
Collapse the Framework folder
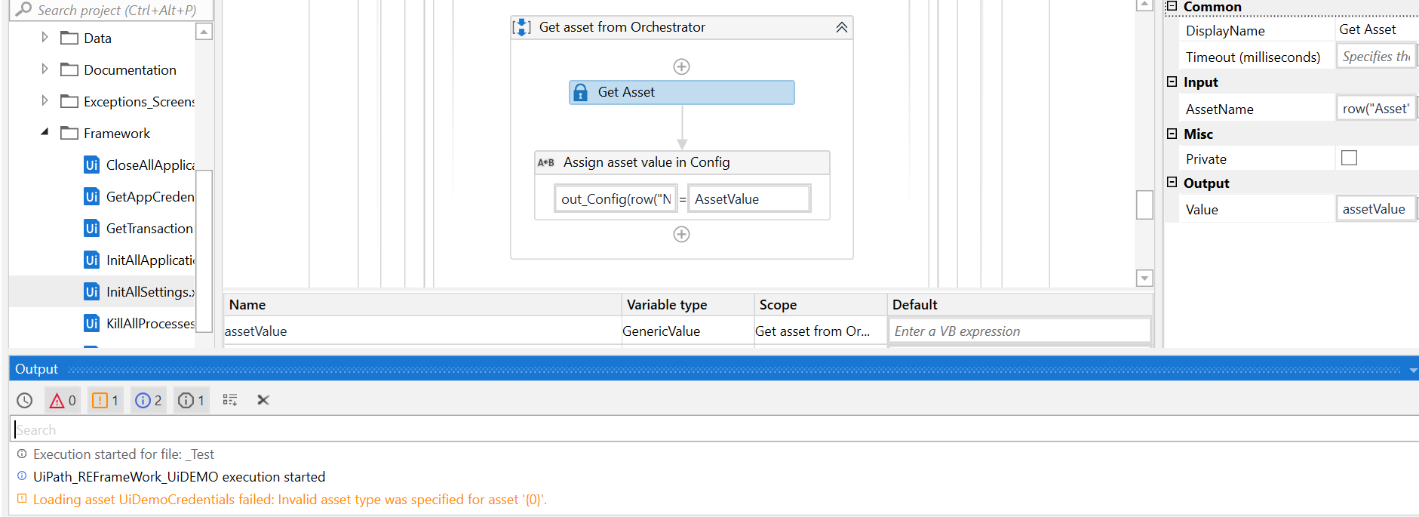click(x=45, y=132)
